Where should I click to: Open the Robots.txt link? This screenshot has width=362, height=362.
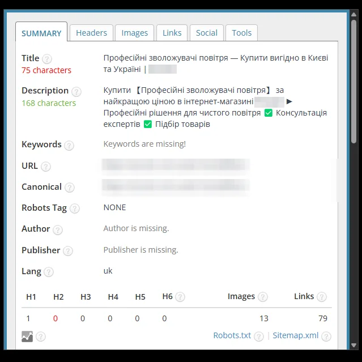[x=232, y=335]
